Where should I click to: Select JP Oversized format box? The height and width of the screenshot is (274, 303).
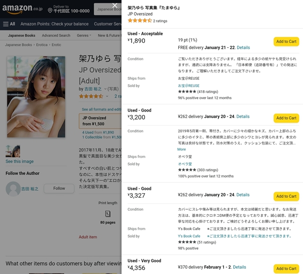click(x=100, y=121)
